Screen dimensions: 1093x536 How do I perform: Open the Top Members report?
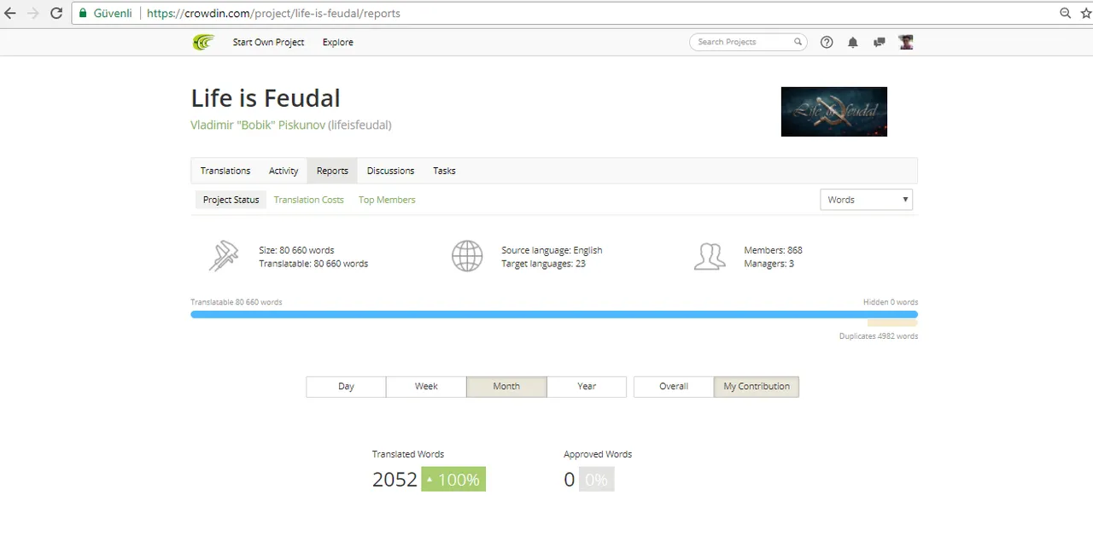pos(387,200)
